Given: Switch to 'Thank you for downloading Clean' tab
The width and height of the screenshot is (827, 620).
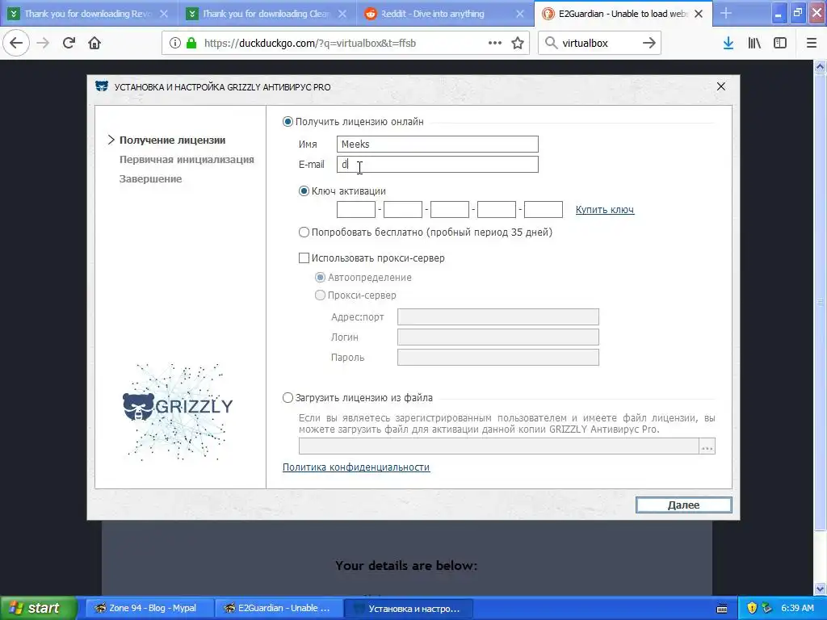Looking at the screenshot, I should coord(267,14).
